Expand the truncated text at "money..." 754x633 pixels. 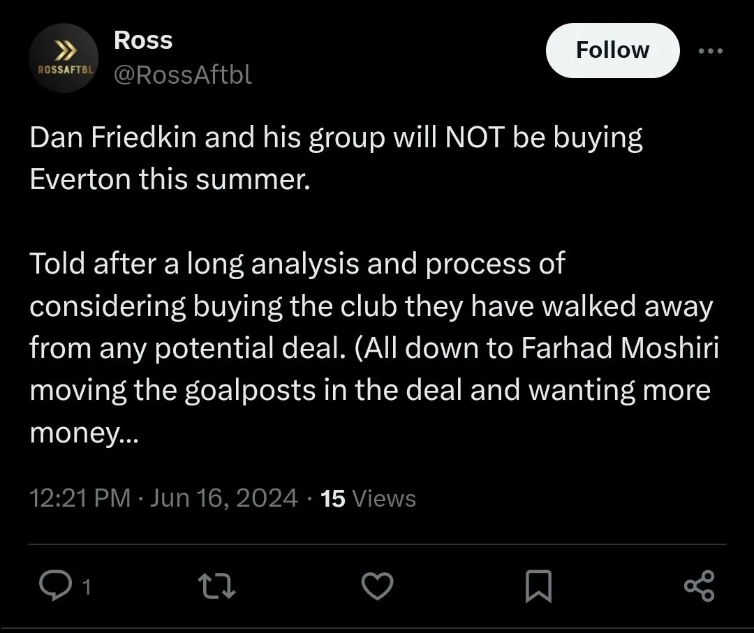[84, 433]
